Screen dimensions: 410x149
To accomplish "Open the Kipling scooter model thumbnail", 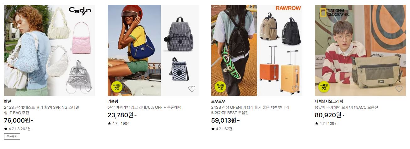I will pyautogui.click(x=134, y=50).
